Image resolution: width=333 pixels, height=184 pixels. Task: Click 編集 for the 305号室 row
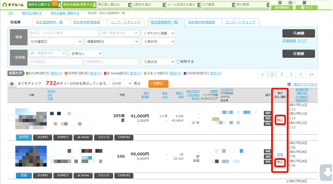268,113
